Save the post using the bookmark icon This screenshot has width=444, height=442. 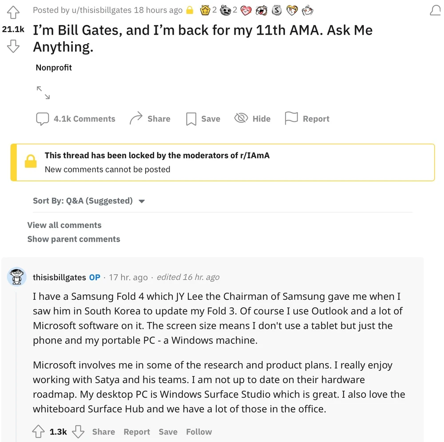tap(191, 118)
